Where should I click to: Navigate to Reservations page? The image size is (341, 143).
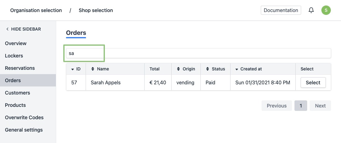point(20,68)
